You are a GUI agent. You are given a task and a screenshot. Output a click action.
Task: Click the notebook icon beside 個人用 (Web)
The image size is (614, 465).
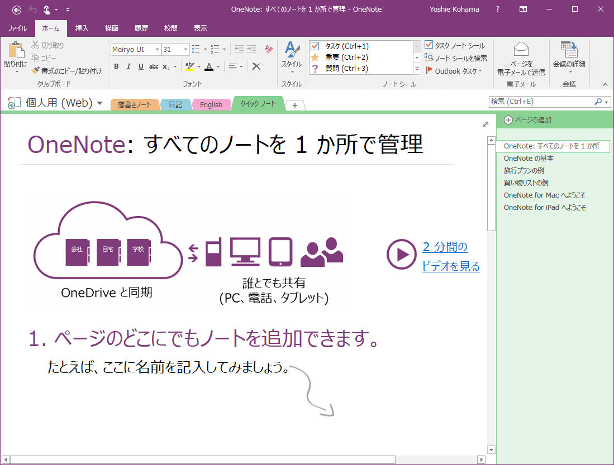point(14,103)
